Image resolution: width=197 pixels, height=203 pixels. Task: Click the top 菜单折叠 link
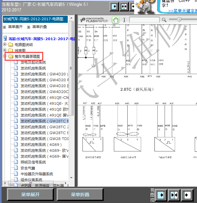click(40, 27)
